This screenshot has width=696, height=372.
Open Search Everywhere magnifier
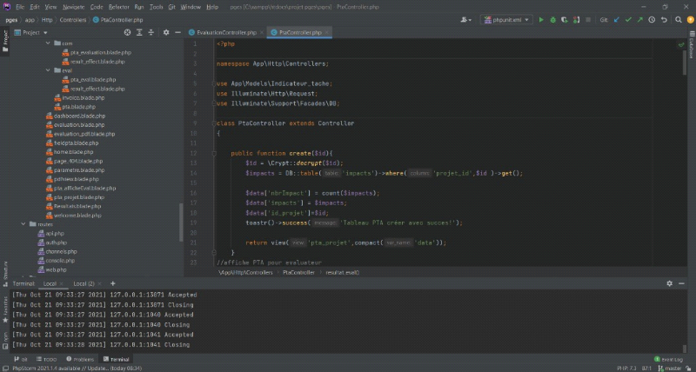[x=676, y=19]
